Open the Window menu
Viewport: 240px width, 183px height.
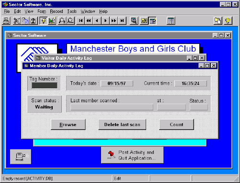click(88, 11)
